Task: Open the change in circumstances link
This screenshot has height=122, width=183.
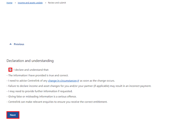Action: 62,81
